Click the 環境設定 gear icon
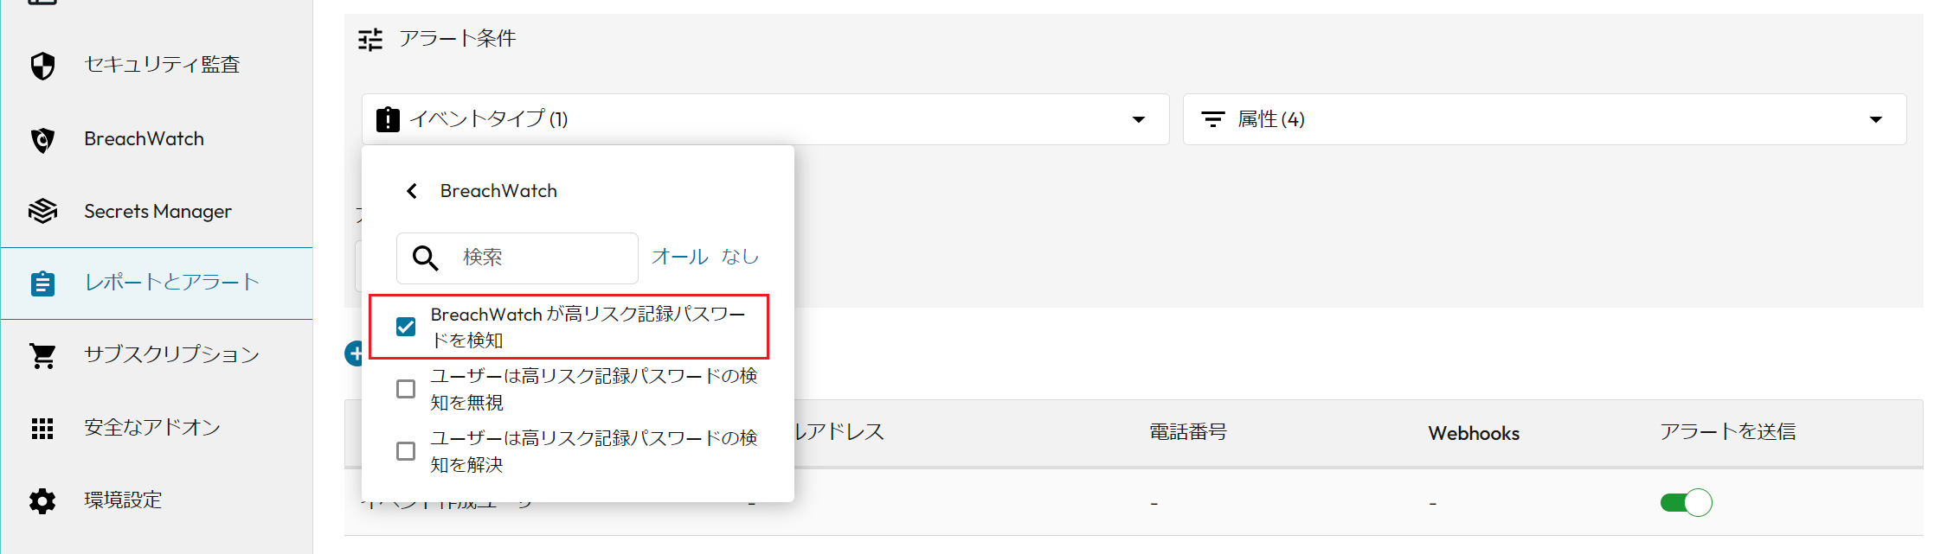Image resolution: width=1947 pixels, height=554 pixels. [42, 500]
